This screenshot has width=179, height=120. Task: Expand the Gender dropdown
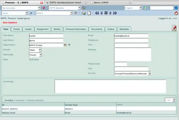(x=36, y=50)
